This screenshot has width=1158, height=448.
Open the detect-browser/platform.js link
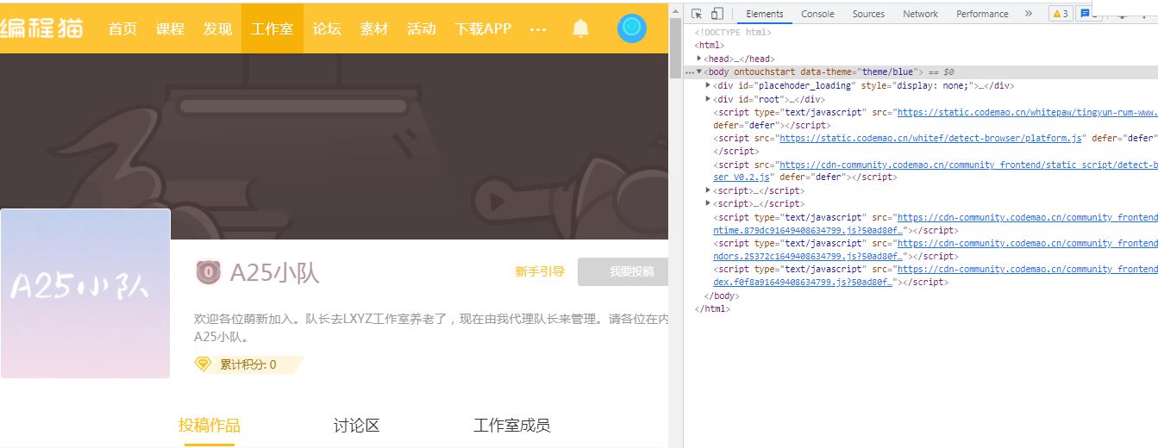click(x=930, y=138)
